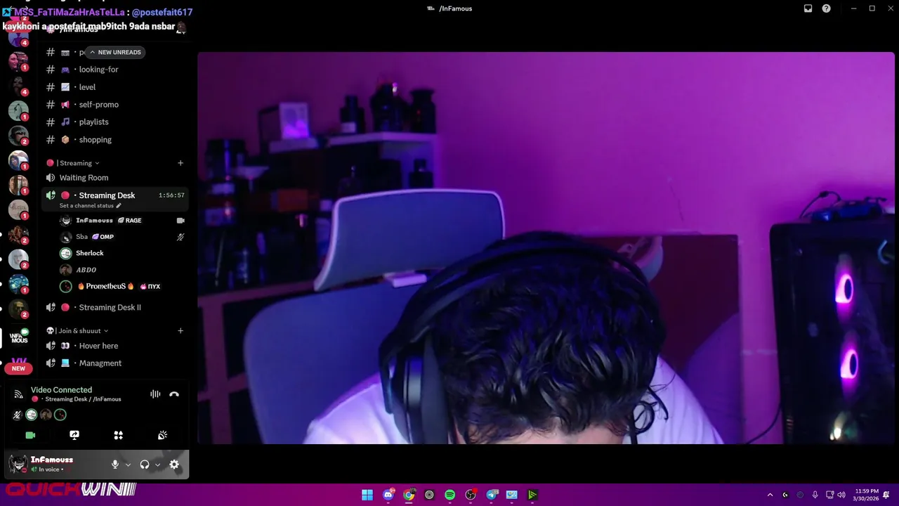
Task: Toggle microphone mute in user panel
Action: 115,465
